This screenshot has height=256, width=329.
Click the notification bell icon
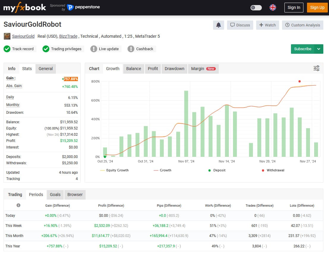click(218, 25)
